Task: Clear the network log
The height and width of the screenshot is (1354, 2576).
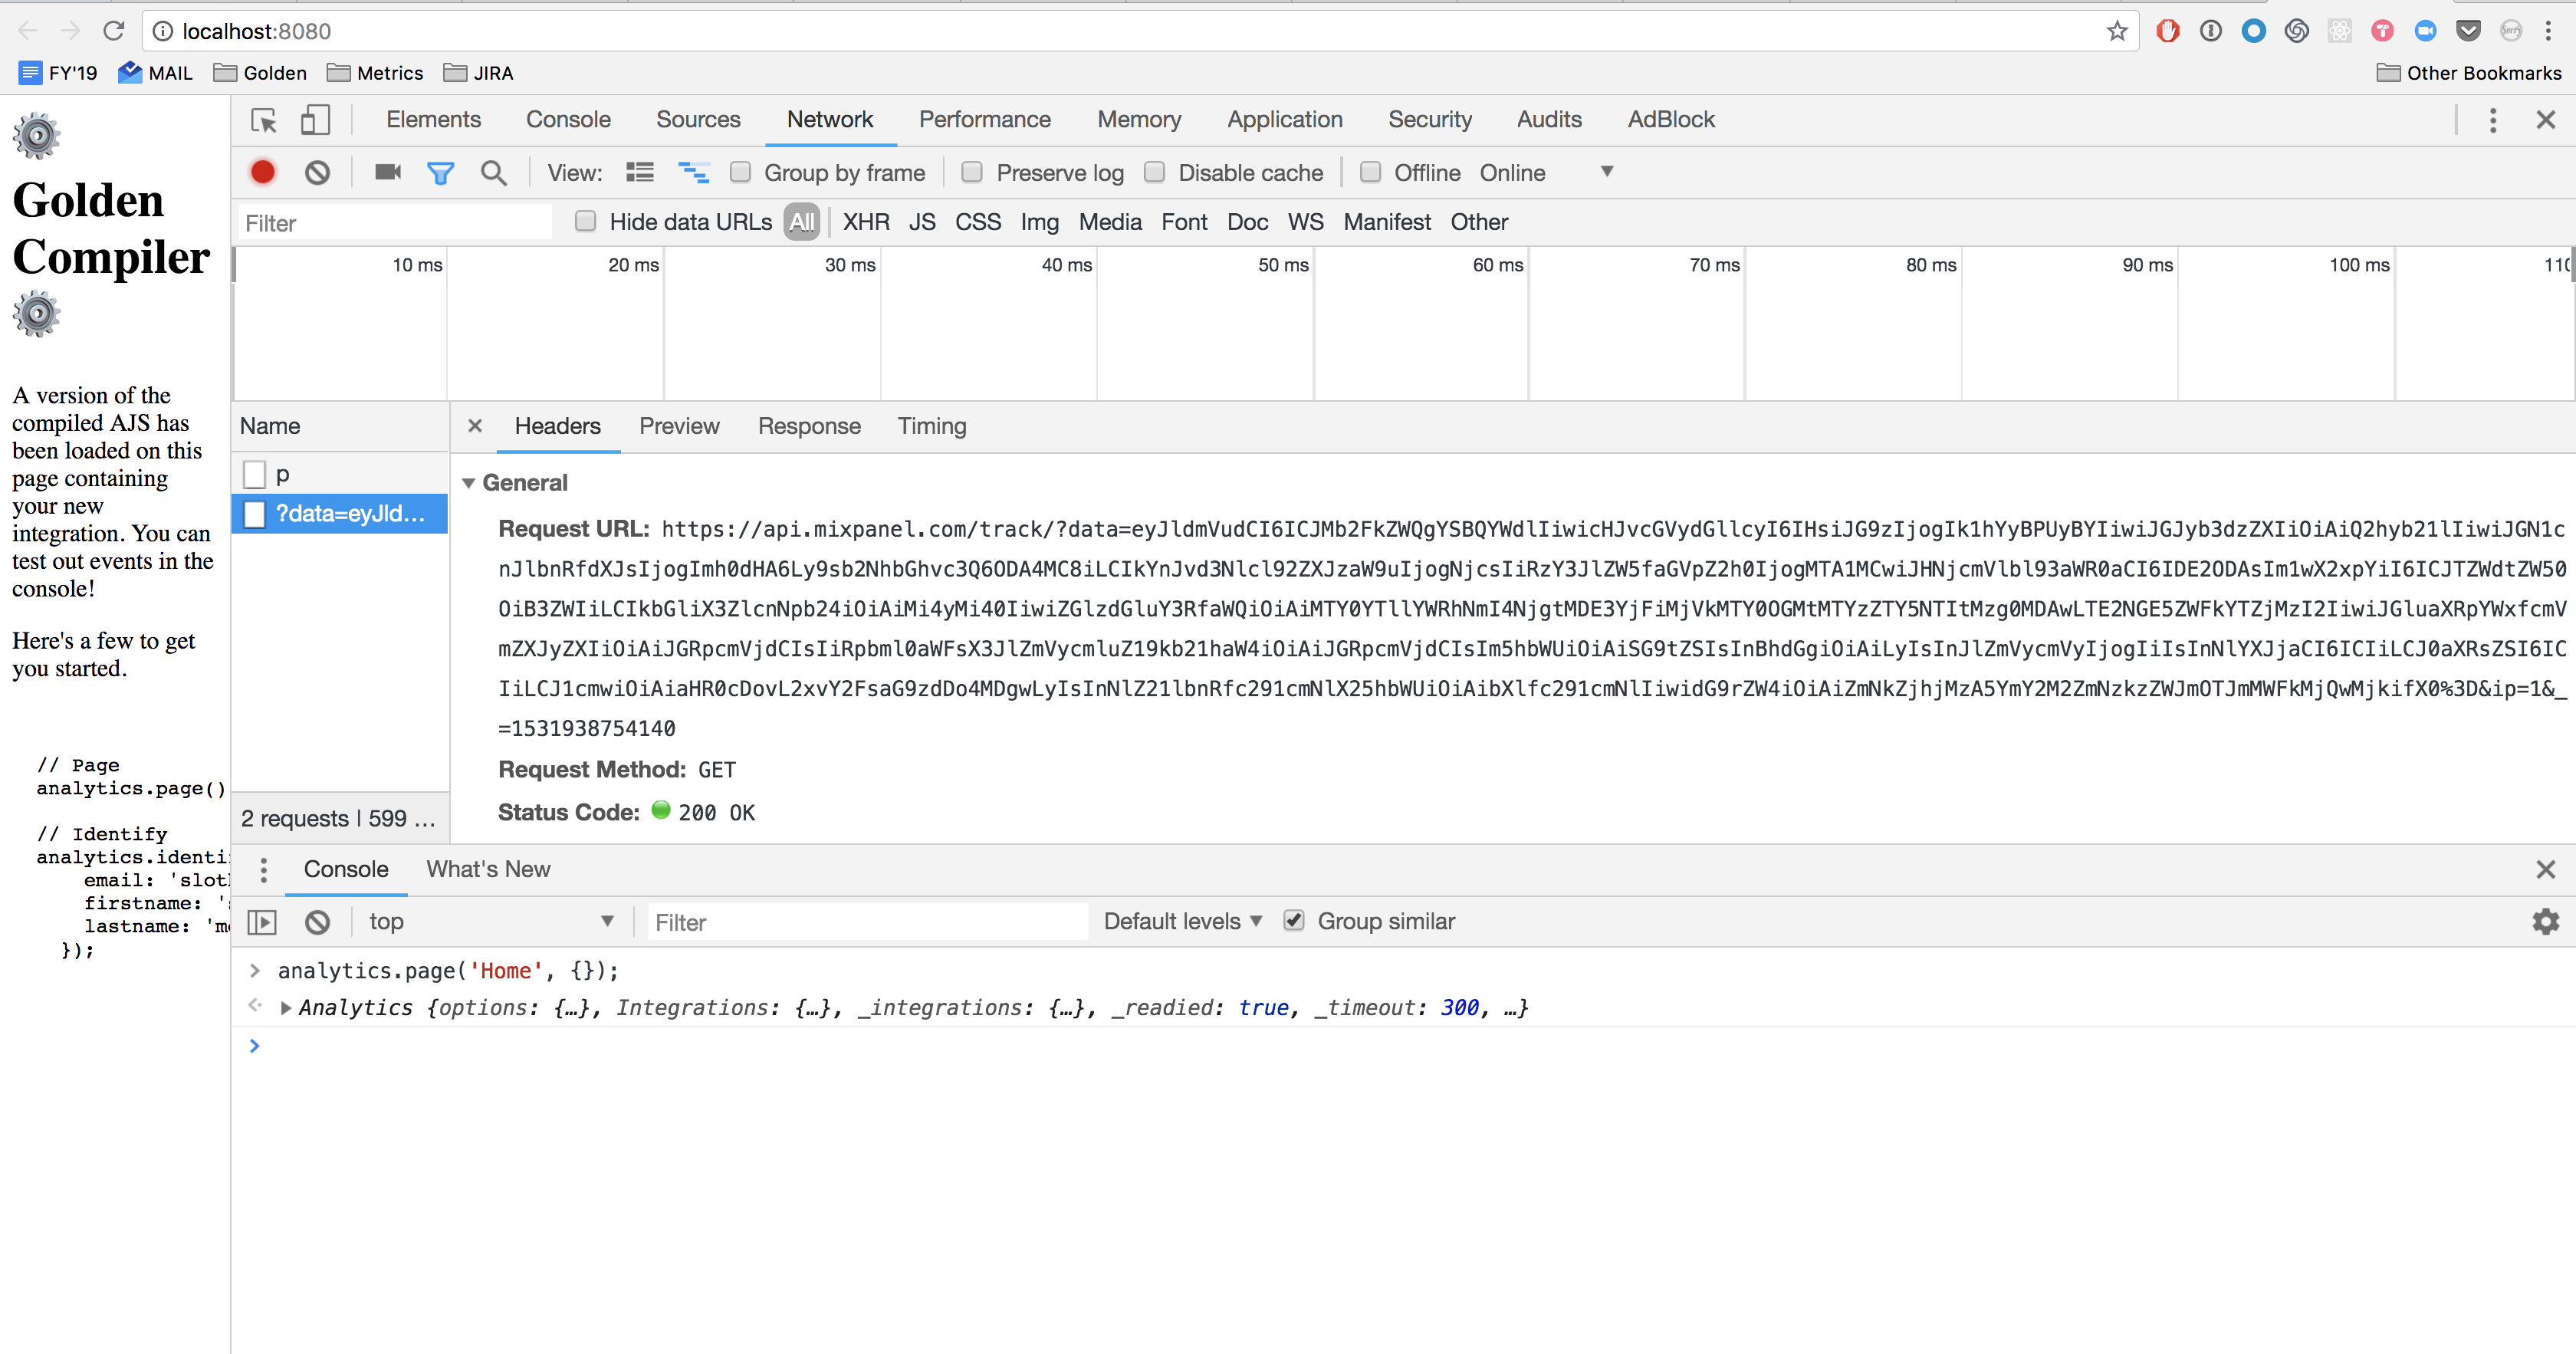Action: point(317,172)
